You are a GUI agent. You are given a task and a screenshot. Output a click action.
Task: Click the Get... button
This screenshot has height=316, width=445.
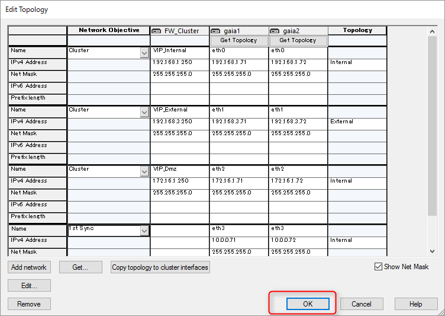pyautogui.click(x=80, y=267)
